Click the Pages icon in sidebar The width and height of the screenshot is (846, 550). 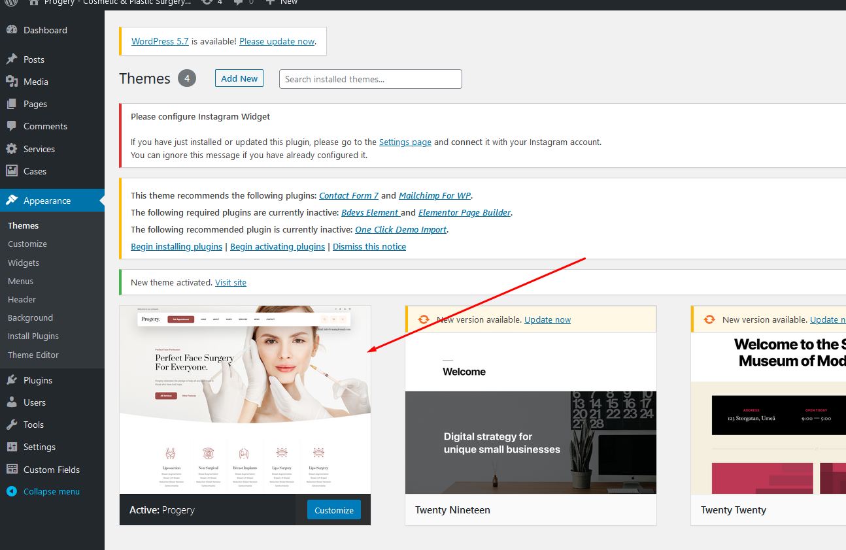(12, 104)
